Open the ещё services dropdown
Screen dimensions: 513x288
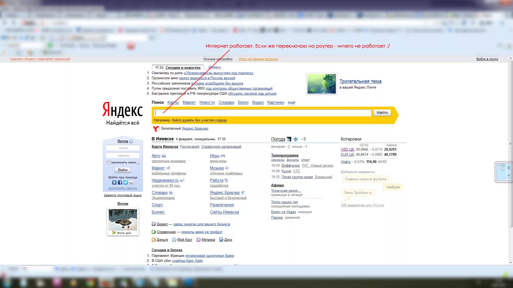tap(292, 102)
